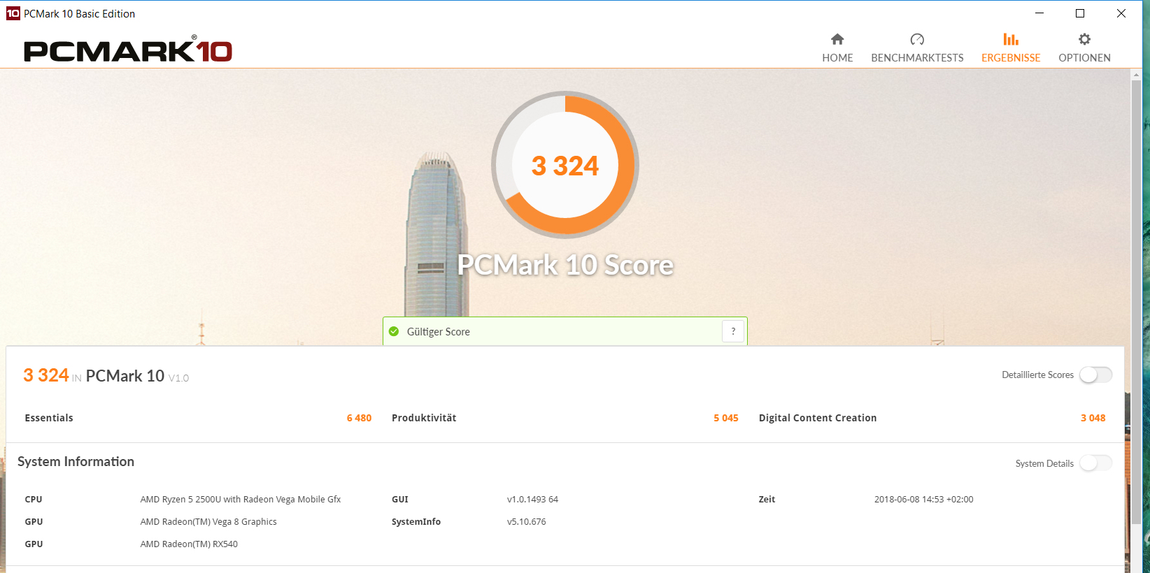This screenshot has height=573, width=1150.
Task: Click the Zeit timestamp 2018-06-08 14:53
Action: [923, 500]
